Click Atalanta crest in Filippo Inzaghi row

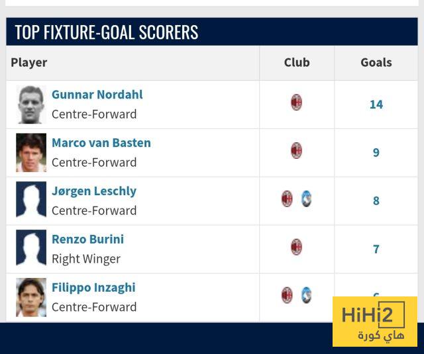coord(306,295)
